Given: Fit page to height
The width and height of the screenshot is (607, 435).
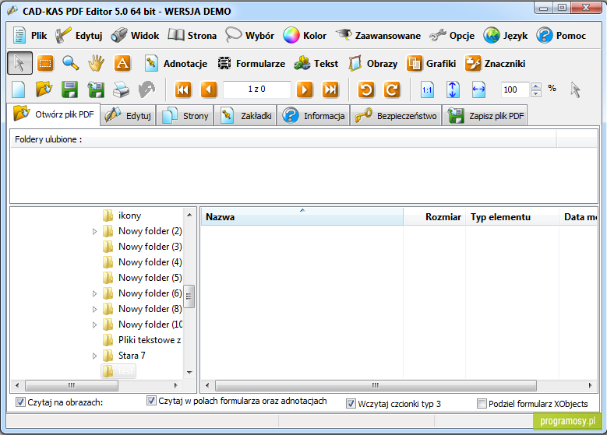Looking at the screenshot, I should [x=453, y=89].
